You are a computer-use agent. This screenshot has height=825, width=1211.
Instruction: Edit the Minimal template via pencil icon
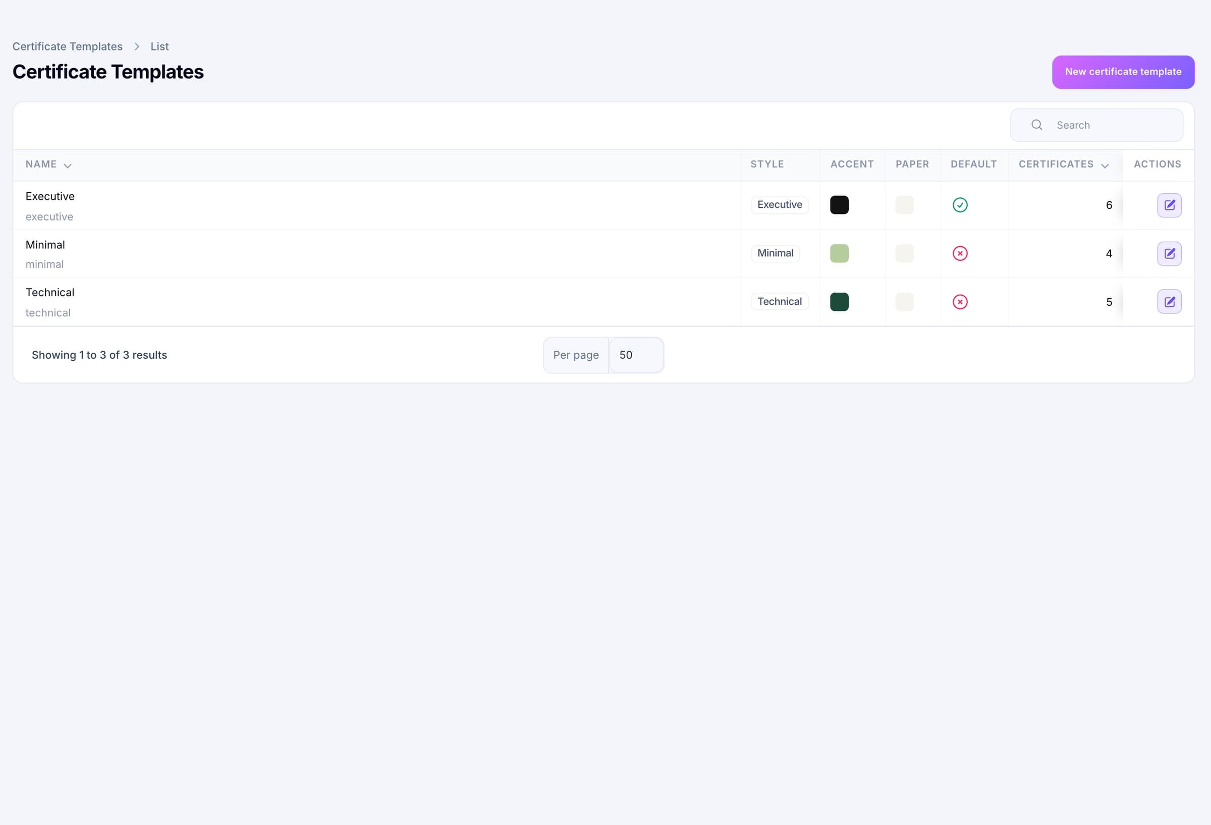tap(1169, 253)
